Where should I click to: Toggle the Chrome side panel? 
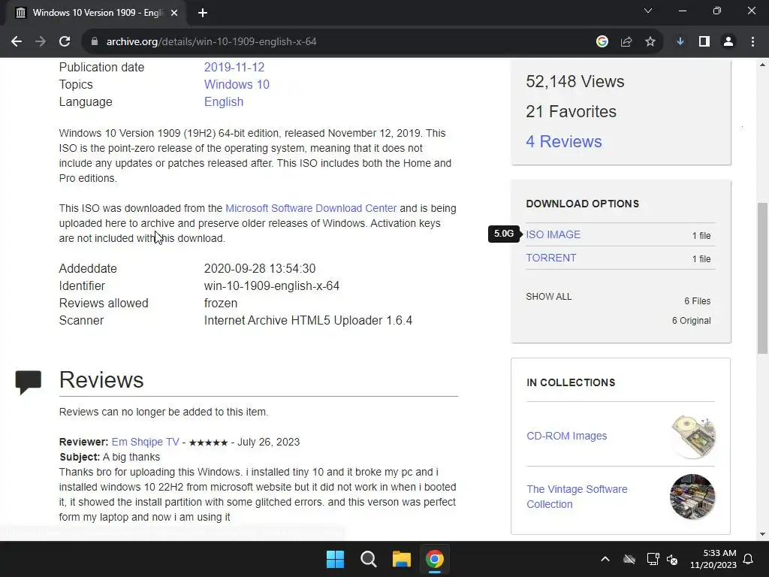pyautogui.click(x=704, y=42)
